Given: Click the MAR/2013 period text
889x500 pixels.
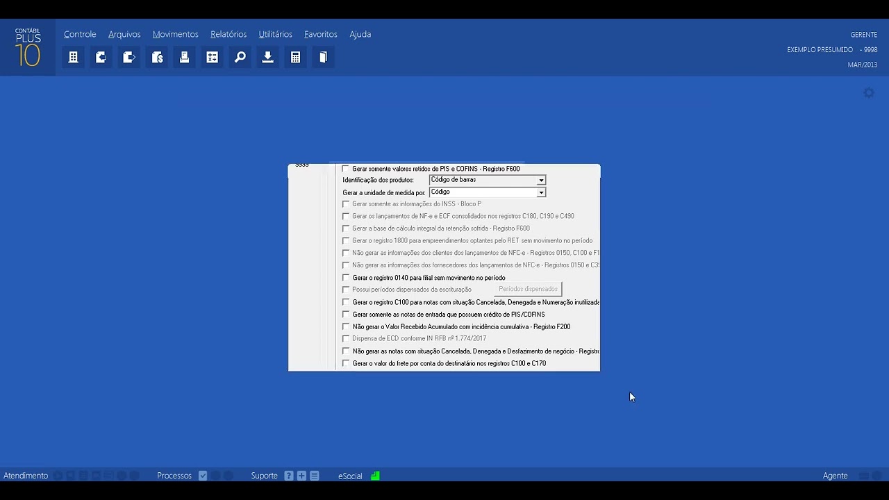Looking at the screenshot, I should 863,65.
